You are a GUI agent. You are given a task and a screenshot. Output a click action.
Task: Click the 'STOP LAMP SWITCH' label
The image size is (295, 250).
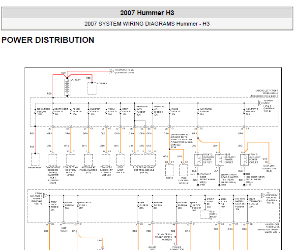click(x=120, y=170)
